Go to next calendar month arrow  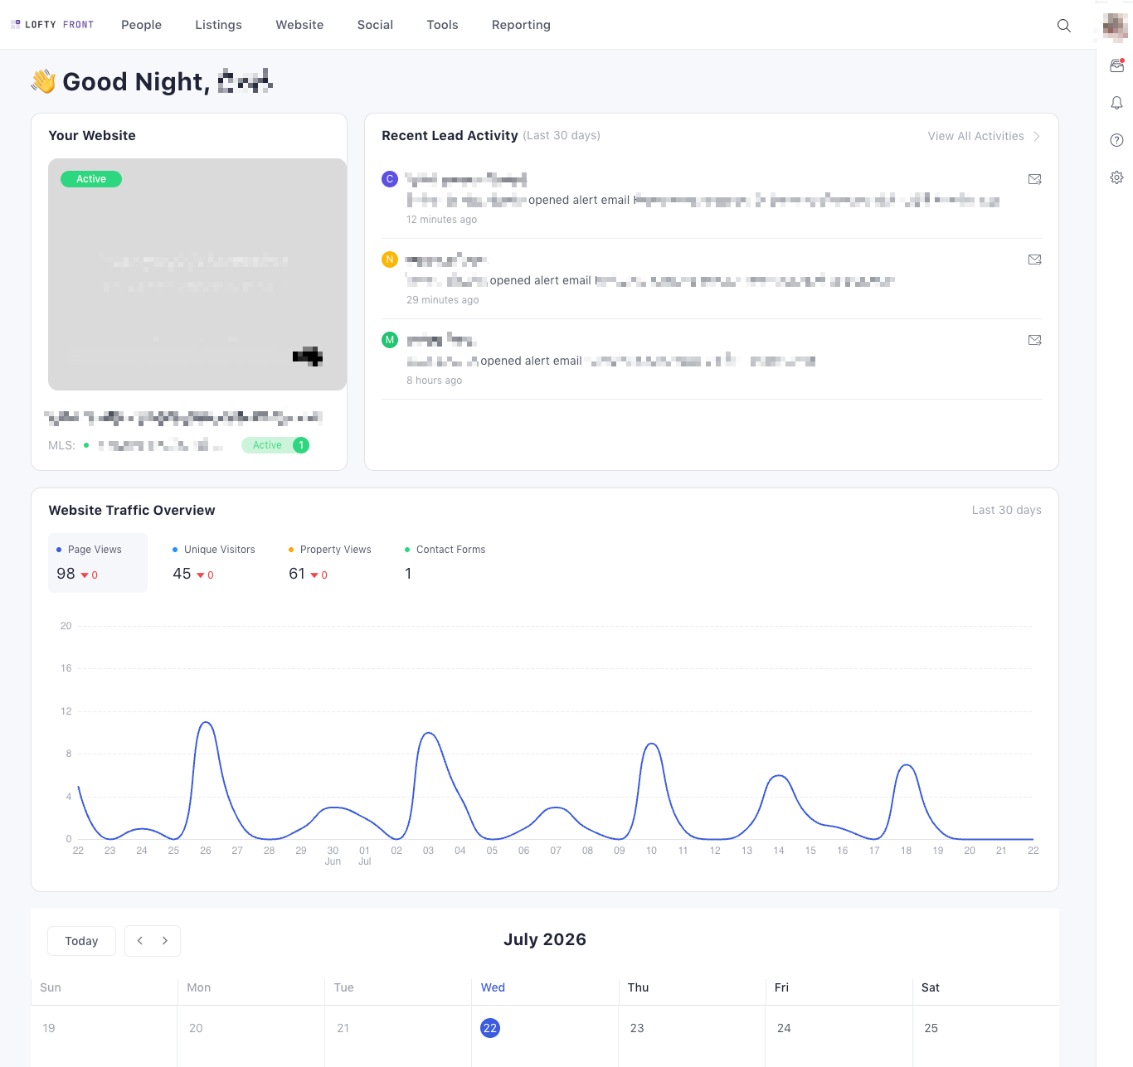click(x=165, y=941)
